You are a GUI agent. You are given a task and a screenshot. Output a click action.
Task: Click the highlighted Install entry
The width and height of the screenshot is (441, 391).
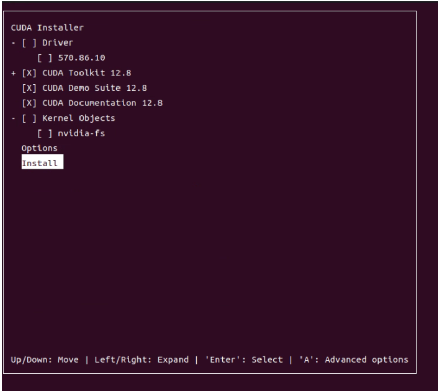[x=42, y=164]
